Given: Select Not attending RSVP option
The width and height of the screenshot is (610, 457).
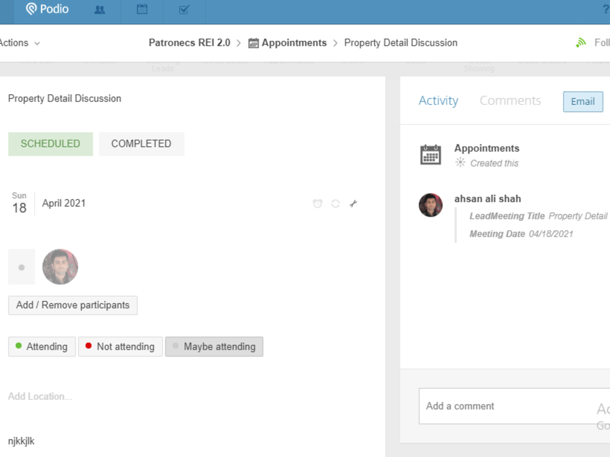Looking at the screenshot, I should click(x=120, y=347).
